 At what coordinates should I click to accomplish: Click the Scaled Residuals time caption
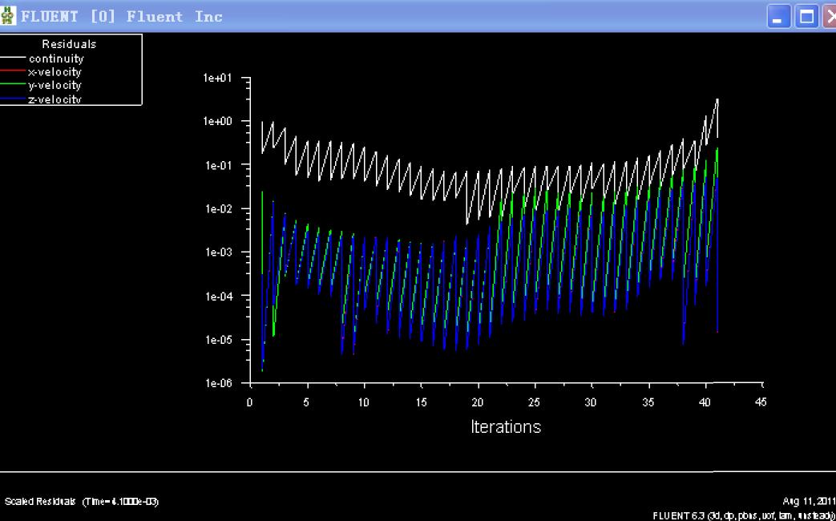point(81,501)
